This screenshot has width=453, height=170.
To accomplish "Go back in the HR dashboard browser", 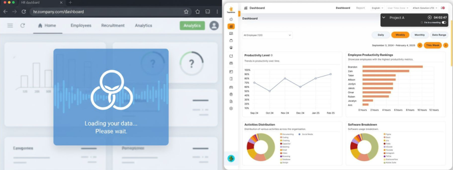I will click(5, 12).
